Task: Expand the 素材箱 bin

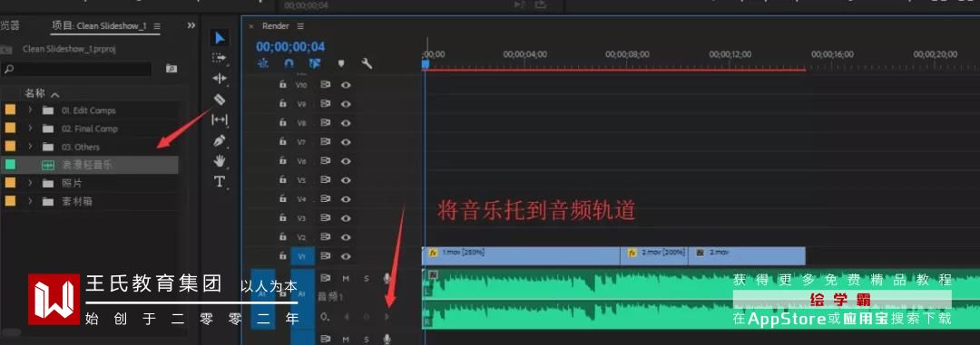Action: click(30, 202)
